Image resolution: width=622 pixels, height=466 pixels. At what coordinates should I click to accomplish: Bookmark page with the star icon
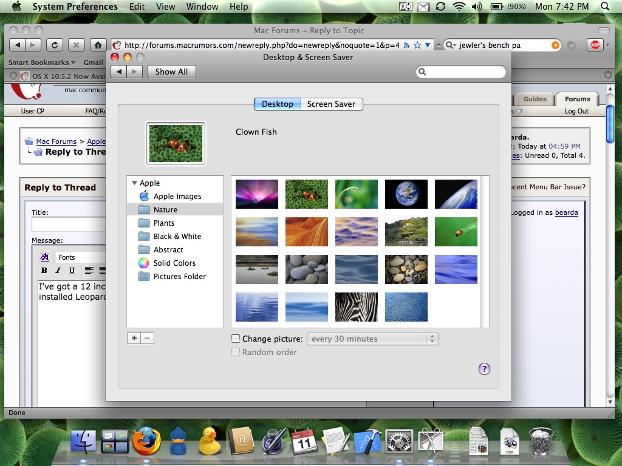coord(417,45)
